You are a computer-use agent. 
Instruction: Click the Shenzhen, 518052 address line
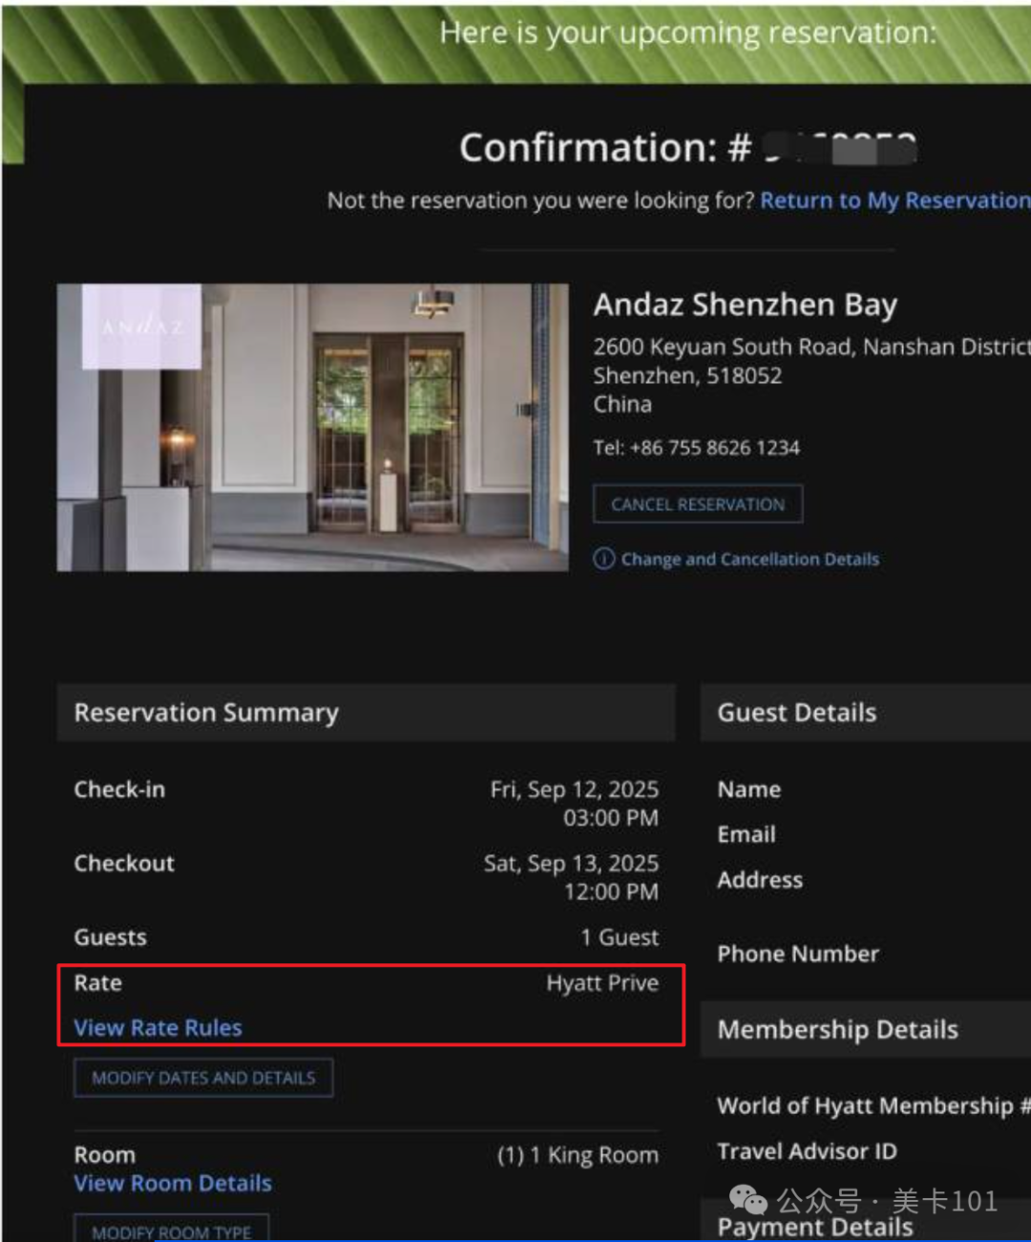(687, 376)
